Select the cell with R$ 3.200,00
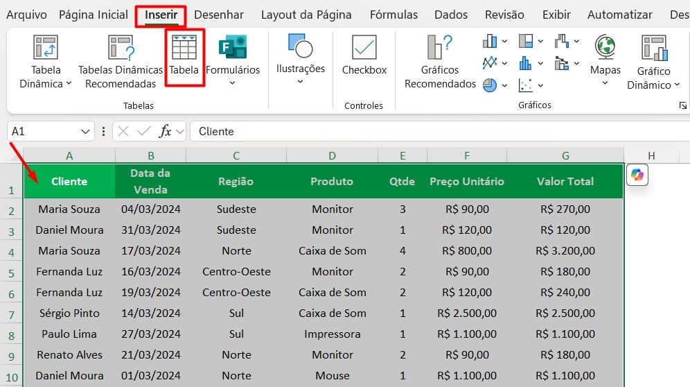 [x=565, y=250]
